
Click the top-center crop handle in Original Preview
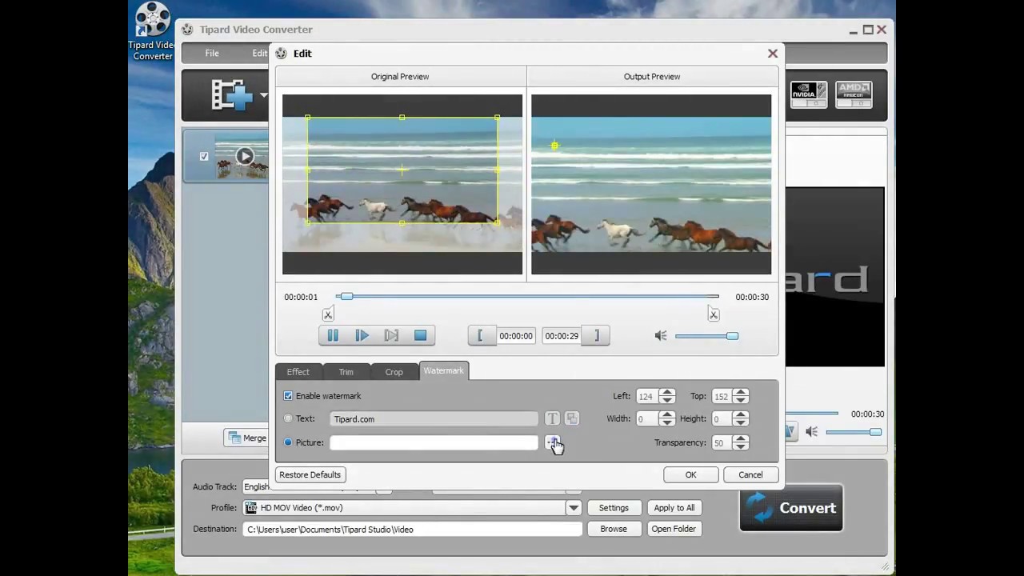click(x=402, y=118)
